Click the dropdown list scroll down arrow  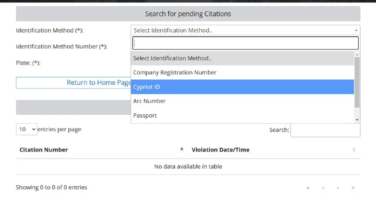pyautogui.click(x=357, y=120)
